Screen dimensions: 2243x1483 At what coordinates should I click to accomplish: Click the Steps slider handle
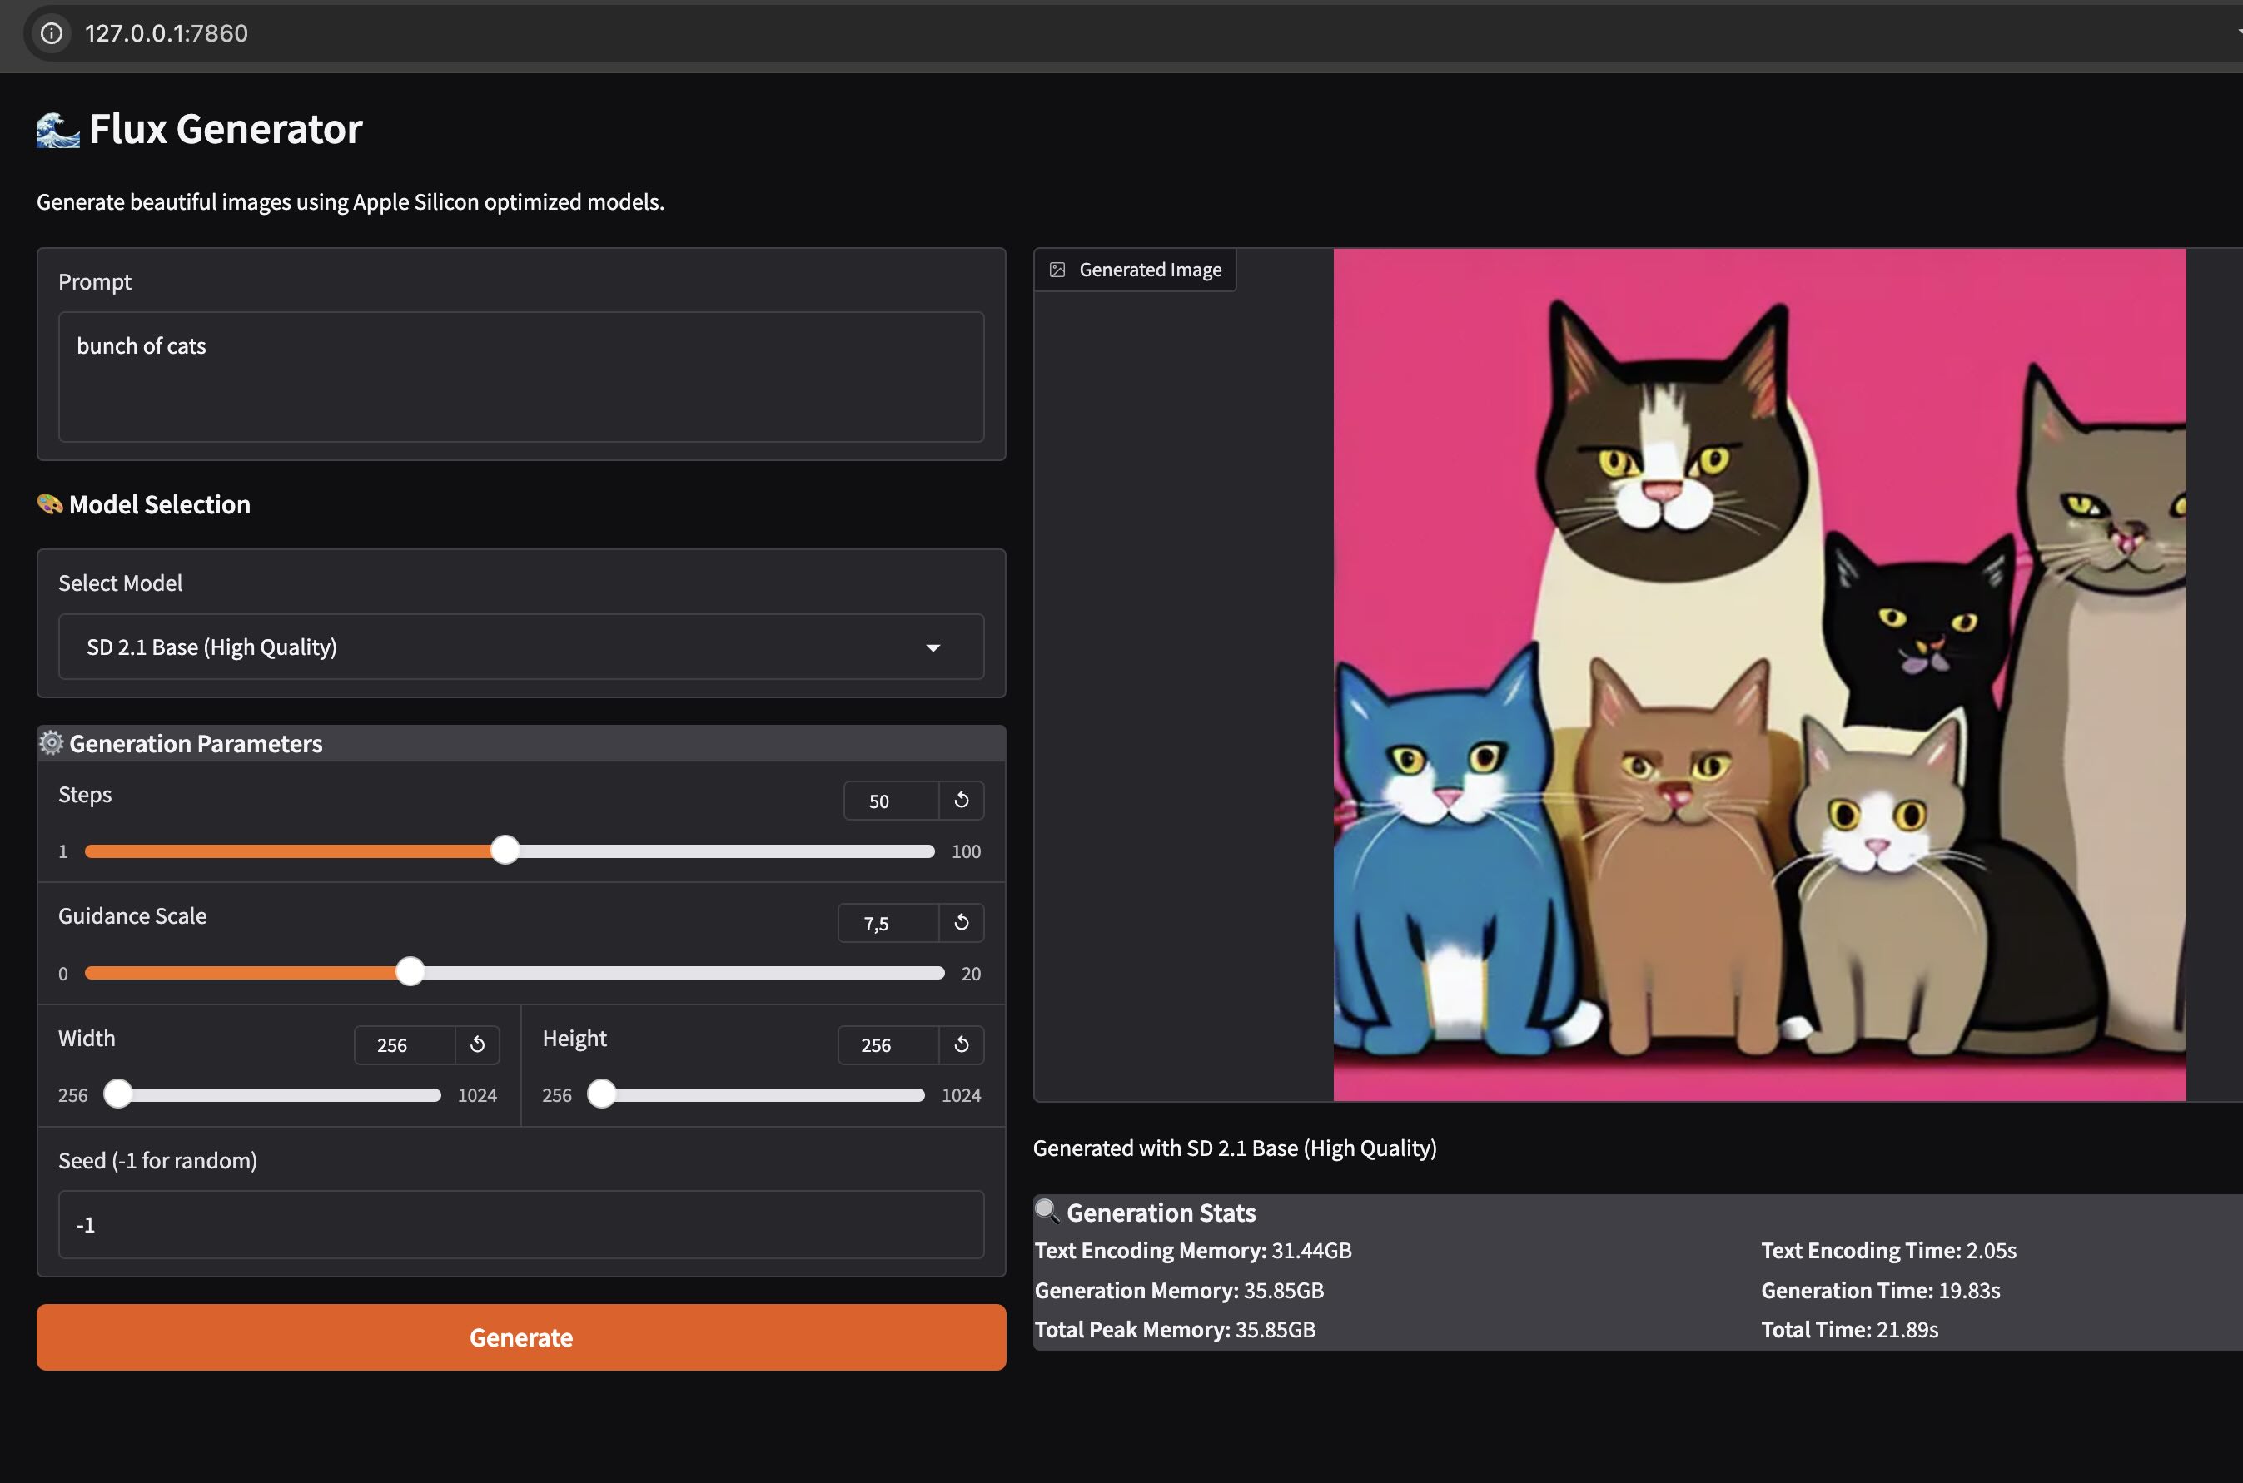(505, 851)
